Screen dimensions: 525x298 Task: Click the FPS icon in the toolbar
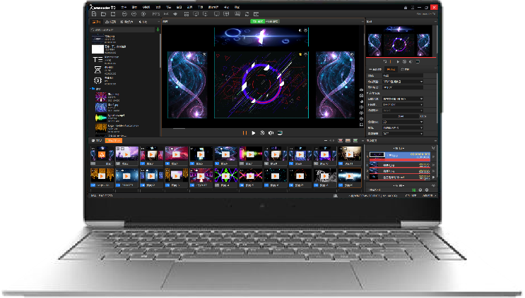click(156, 13)
